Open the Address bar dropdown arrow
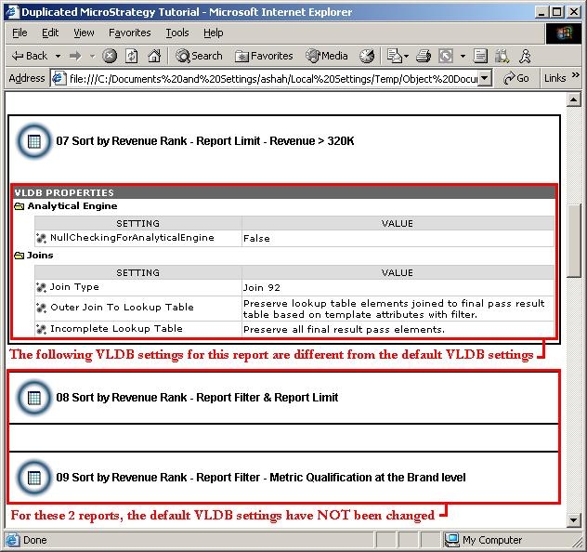Image resolution: width=587 pixels, height=552 pixels. (x=485, y=78)
